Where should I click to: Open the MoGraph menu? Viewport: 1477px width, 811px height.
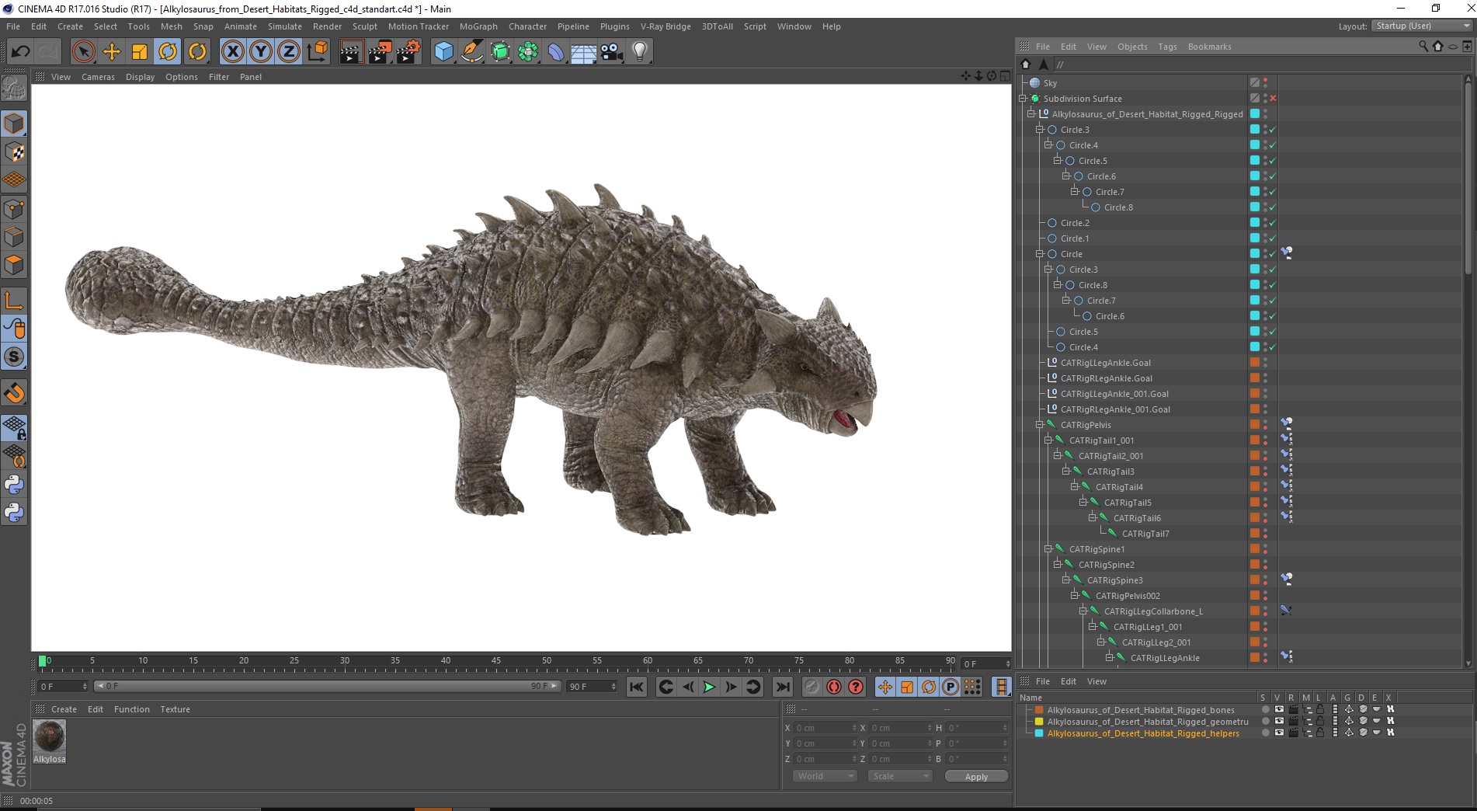tap(478, 26)
